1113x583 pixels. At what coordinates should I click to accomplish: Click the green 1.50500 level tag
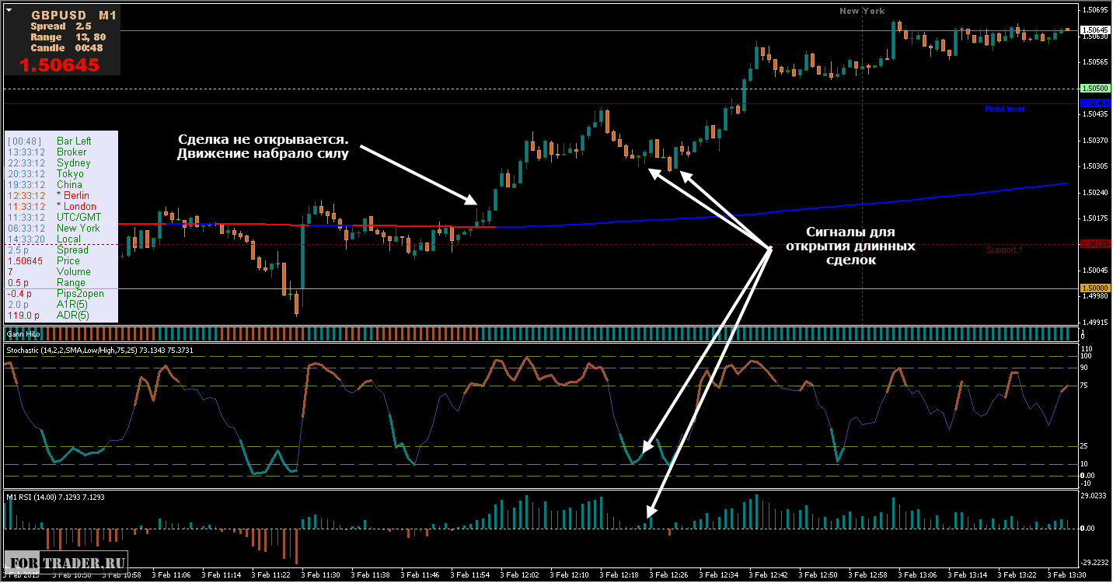point(1094,89)
